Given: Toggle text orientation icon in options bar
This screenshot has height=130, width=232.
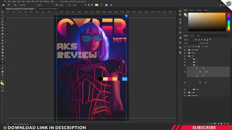Looking at the screenshot, I should [x=15, y=5].
